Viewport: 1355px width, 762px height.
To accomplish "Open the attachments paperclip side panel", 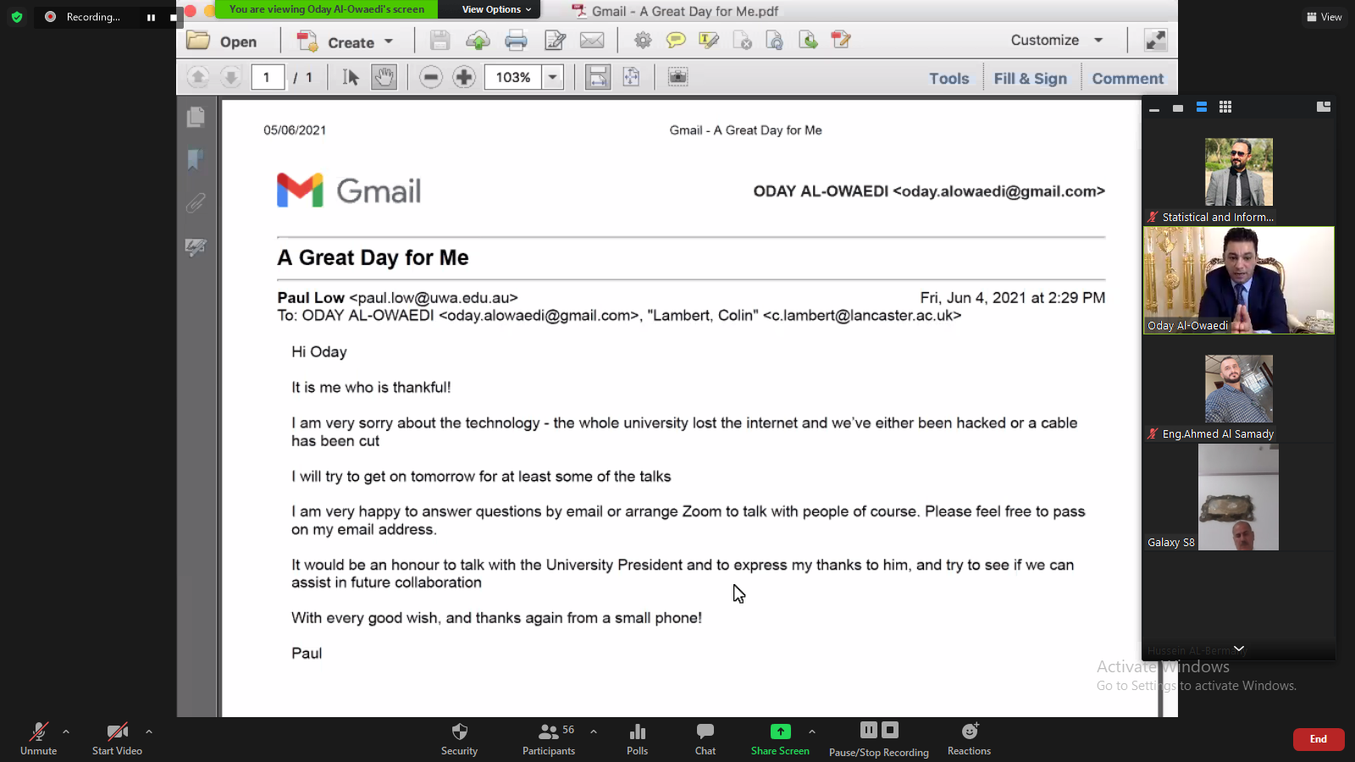I will coord(196,203).
